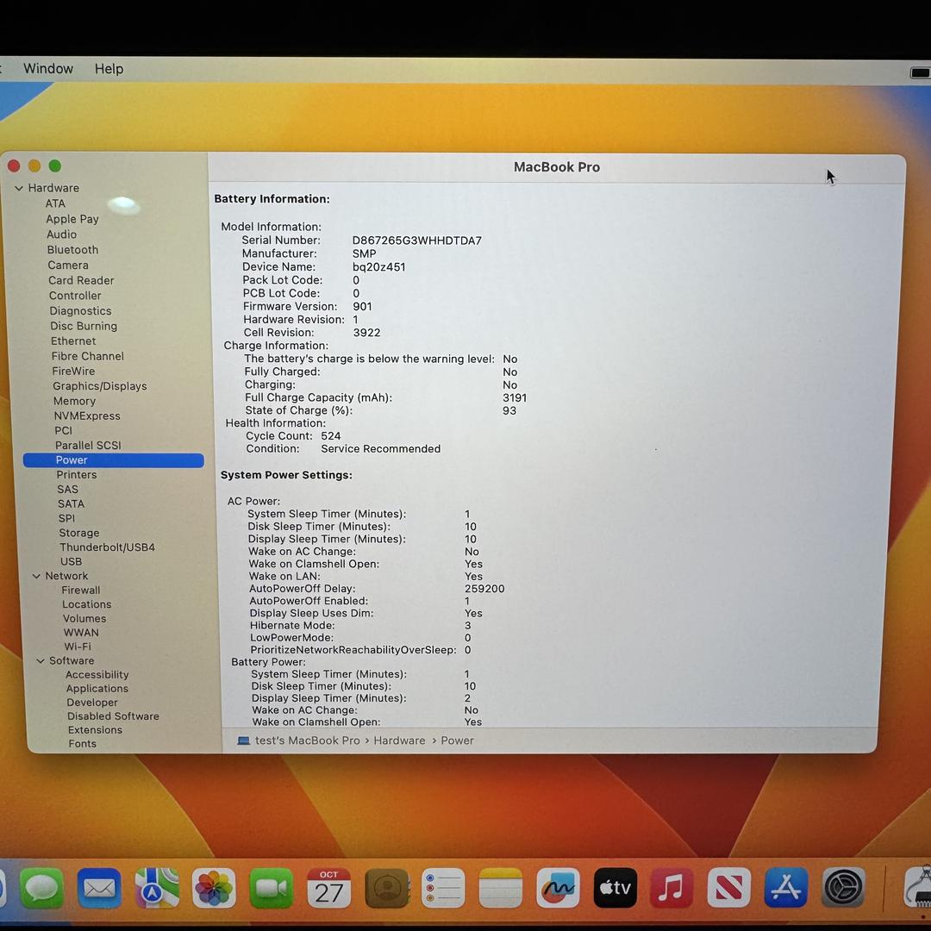Open the Messages app in the Dock
The image size is (931, 931).
pos(41,888)
